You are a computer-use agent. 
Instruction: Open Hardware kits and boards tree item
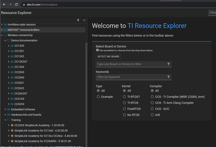(x=26, y=115)
